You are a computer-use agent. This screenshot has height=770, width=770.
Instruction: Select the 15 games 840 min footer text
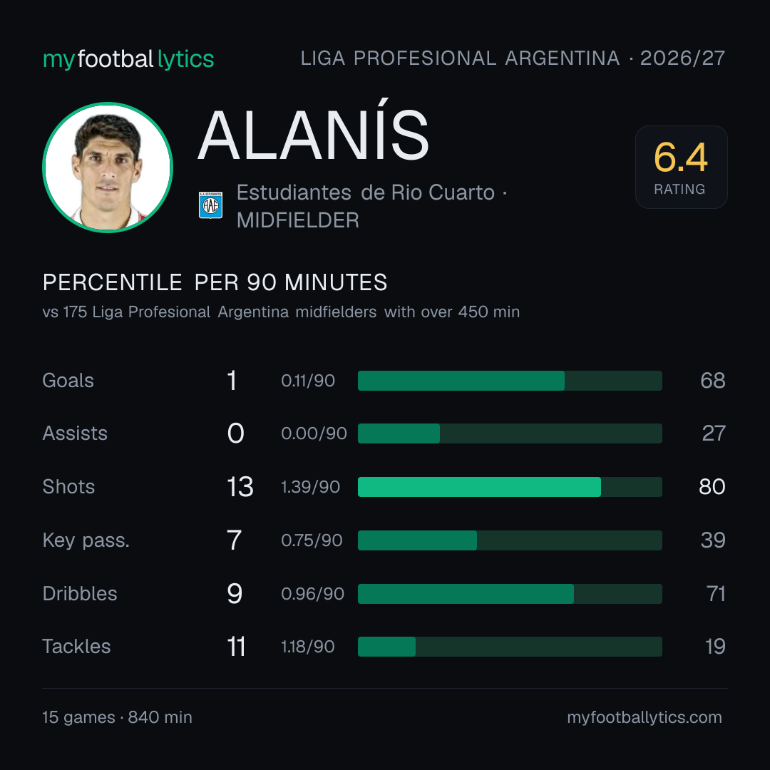(118, 717)
